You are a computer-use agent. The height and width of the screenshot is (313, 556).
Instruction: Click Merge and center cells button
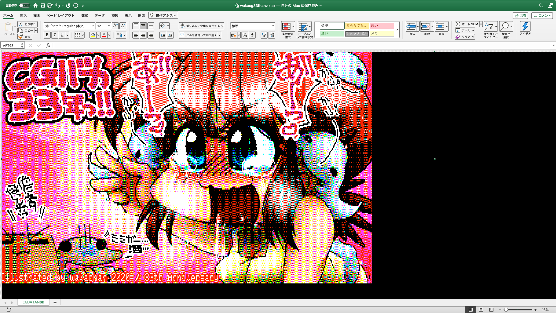point(198,35)
